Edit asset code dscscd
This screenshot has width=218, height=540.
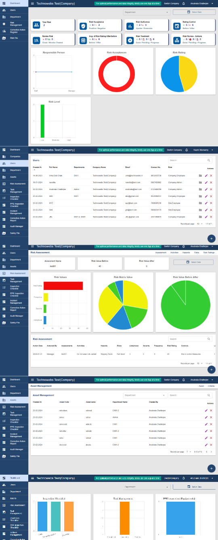(206, 445)
